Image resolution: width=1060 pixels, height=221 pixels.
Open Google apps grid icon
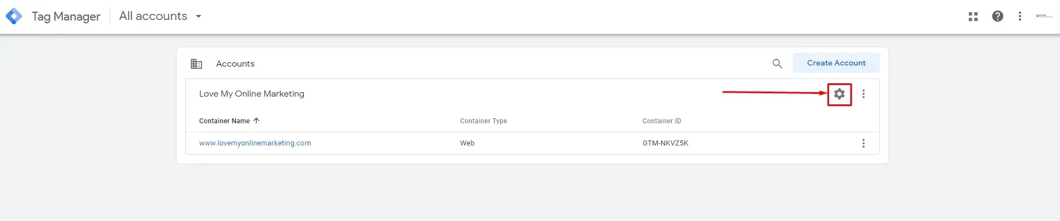tap(973, 17)
